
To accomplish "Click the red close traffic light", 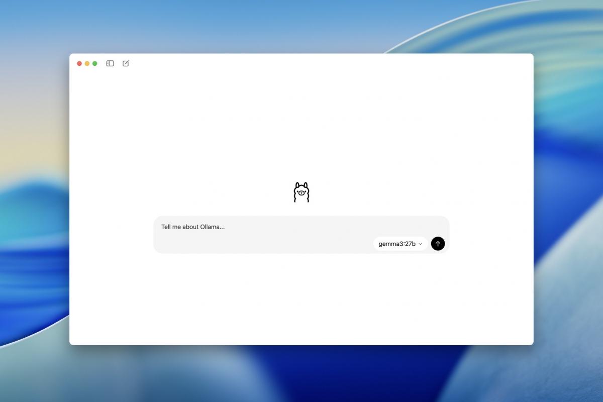I will point(79,63).
